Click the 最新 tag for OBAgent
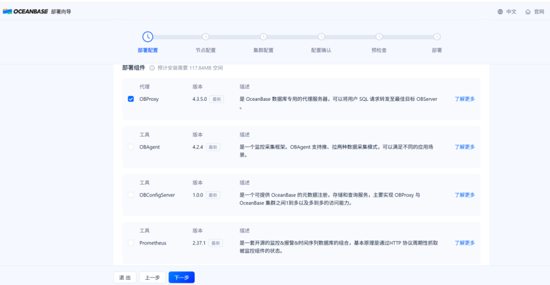550x285 pixels. [x=213, y=147]
